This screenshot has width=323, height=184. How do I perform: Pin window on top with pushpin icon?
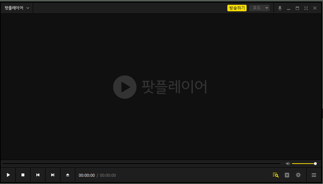[280, 8]
